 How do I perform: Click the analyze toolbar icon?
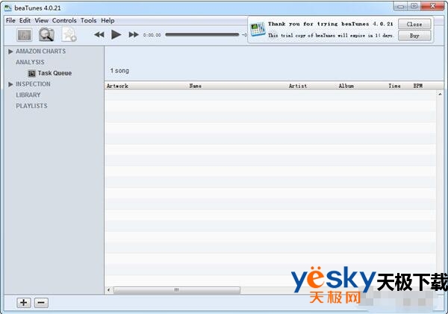pos(25,34)
